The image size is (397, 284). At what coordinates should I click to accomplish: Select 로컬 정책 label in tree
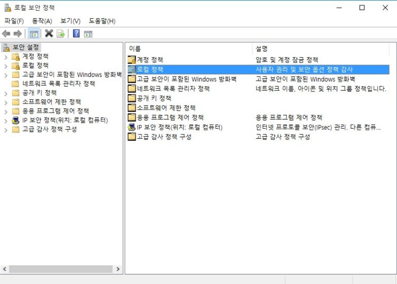tap(35, 66)
